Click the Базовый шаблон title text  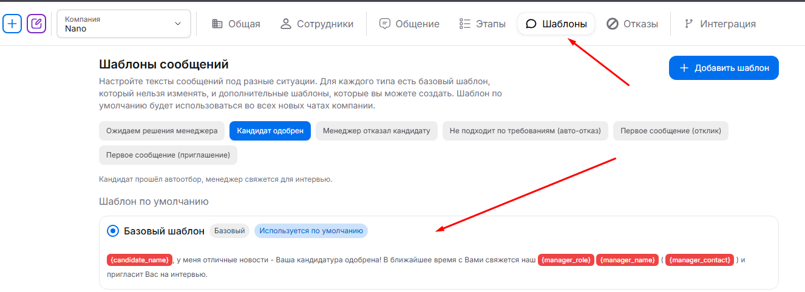(164, 231)
